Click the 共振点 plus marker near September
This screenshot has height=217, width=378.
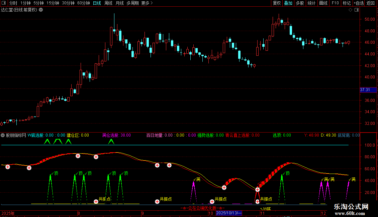[x=157, y=201]
